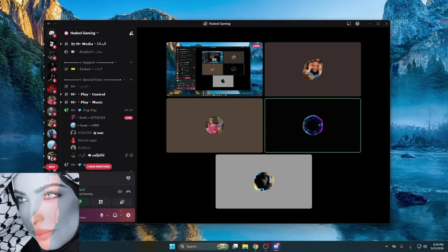The width and height of the screenshot is (448, 252).
Task: Open the Activities launcher button
Action: point(101,202)
